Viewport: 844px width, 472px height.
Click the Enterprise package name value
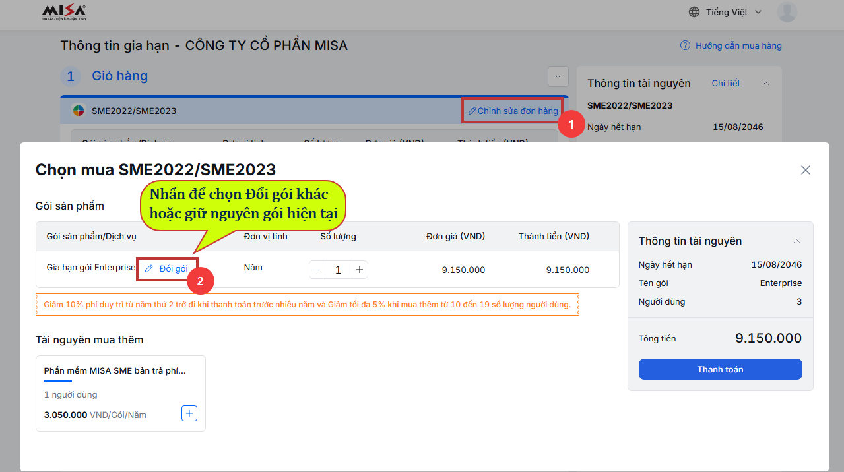(x=781, y=283)
